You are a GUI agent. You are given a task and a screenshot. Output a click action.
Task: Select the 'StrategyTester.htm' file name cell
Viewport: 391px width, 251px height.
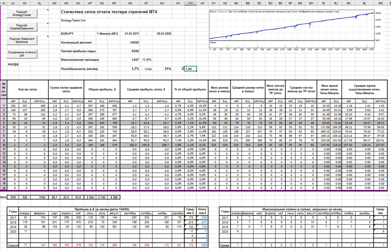point(73,20)
